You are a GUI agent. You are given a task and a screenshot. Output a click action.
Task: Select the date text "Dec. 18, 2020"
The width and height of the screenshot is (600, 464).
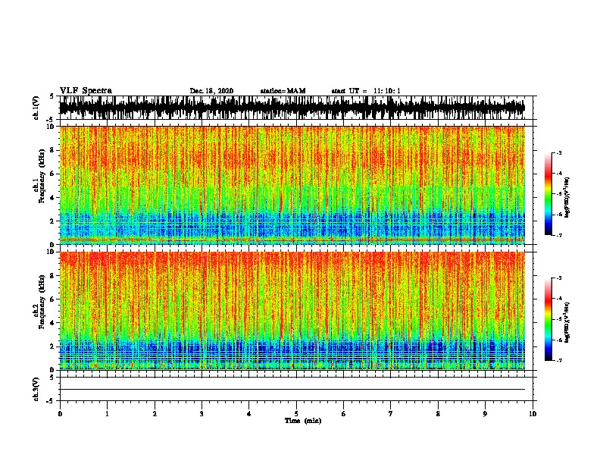coord(211,91)
